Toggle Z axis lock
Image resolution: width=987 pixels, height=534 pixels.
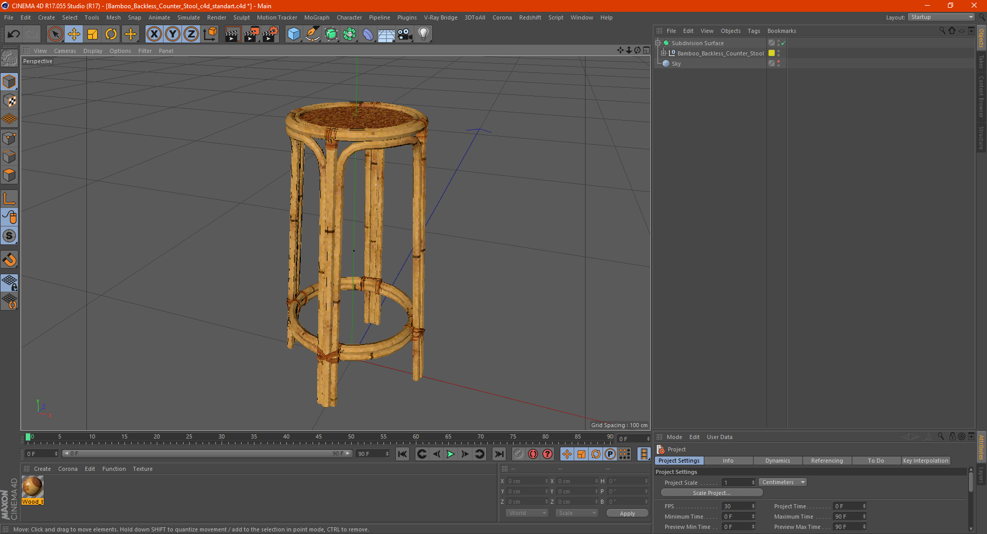(191, 34)
